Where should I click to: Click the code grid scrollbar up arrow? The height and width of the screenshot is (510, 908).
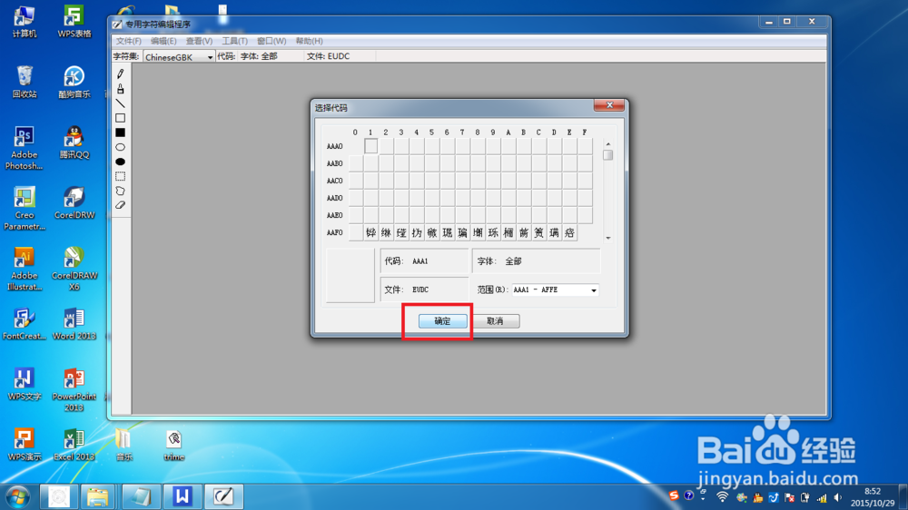click(x=607, y=143)
